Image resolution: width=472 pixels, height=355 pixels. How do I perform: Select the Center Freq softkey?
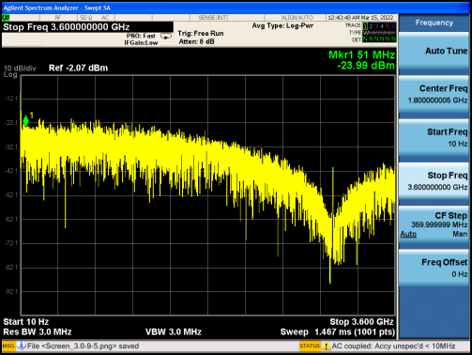tap(434, 94)
